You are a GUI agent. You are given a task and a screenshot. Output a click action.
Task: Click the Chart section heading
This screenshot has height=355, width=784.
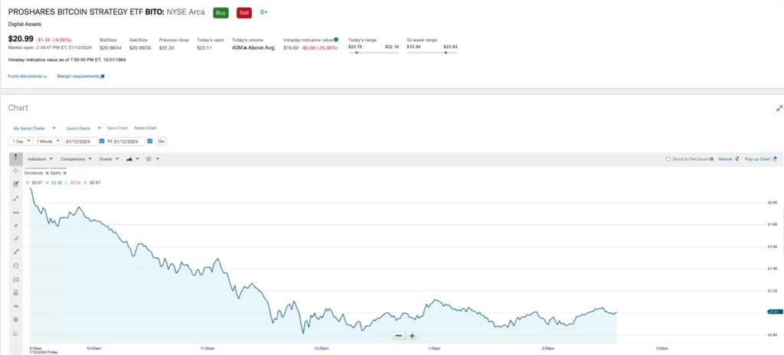point(18,108)
